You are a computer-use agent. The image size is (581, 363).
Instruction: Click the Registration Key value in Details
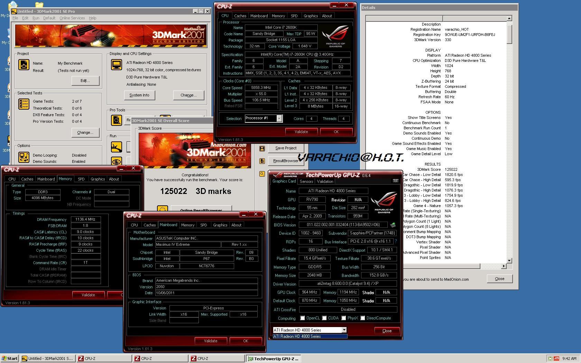point(470,35)
